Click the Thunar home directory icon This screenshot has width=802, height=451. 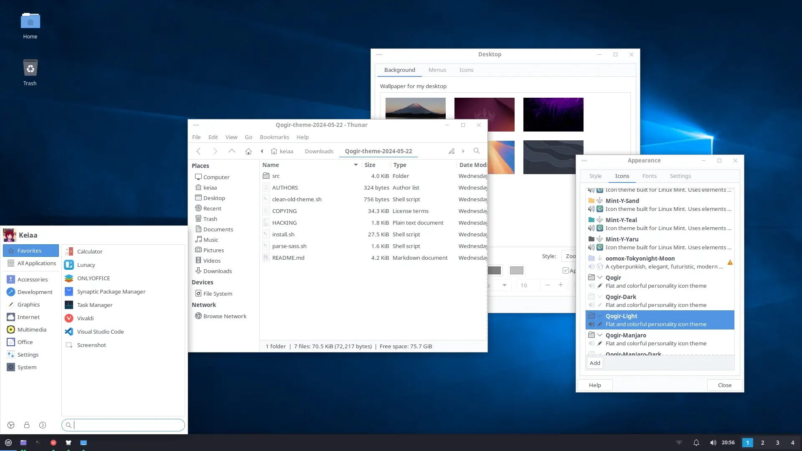pos(248,151)
